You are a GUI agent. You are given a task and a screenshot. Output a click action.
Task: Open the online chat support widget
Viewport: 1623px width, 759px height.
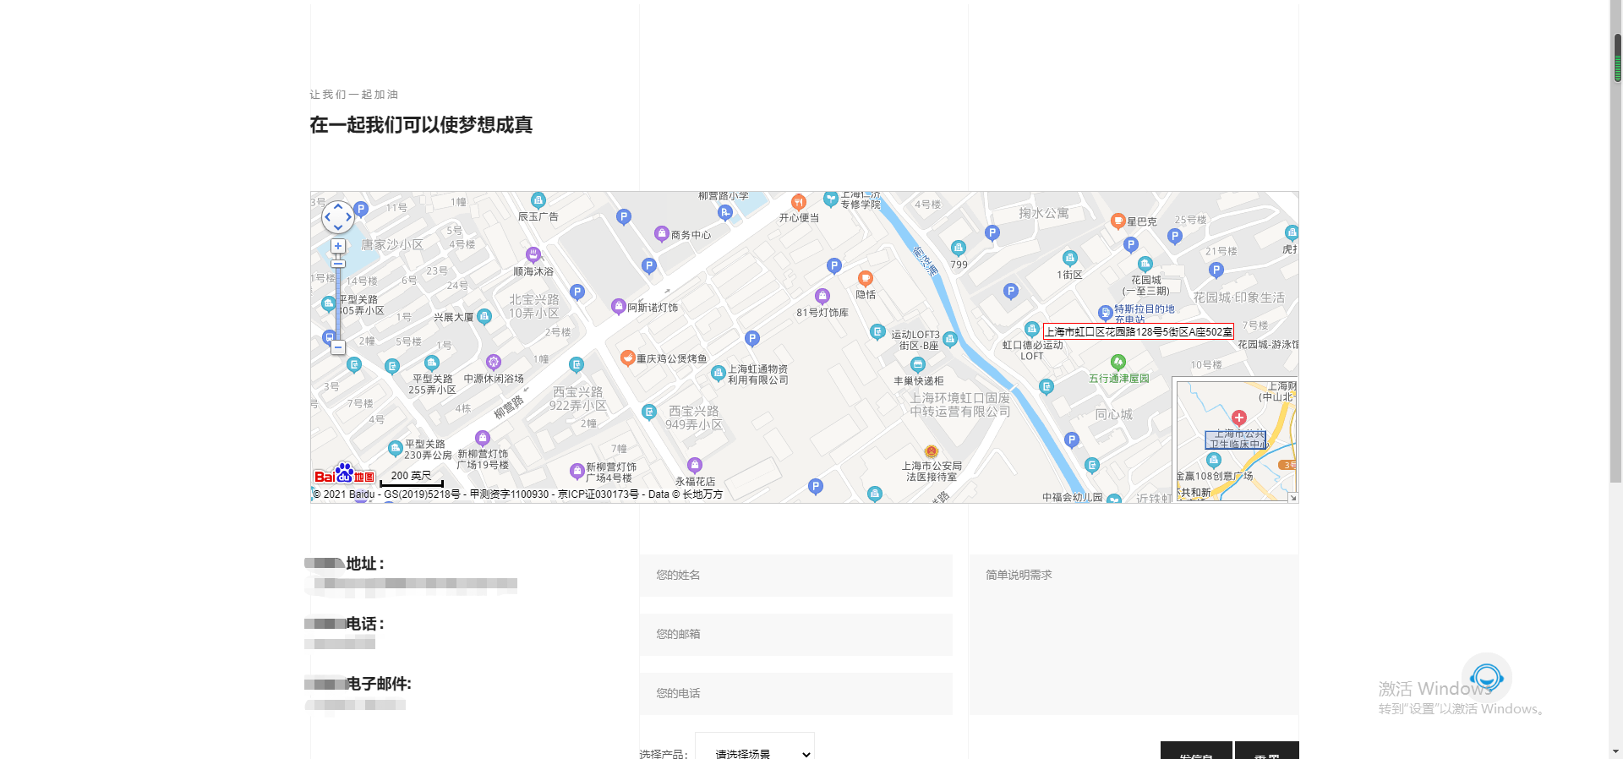[1487, 677]
